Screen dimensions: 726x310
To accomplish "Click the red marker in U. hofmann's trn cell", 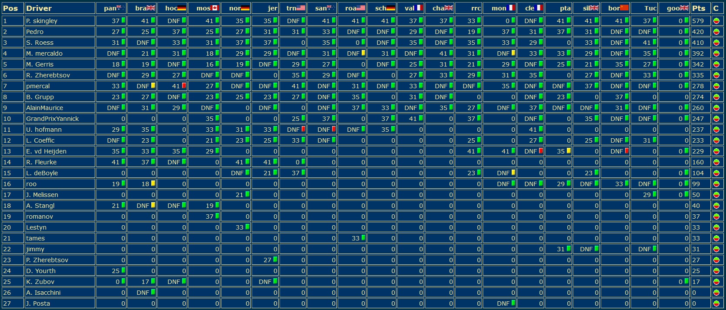I will coord(303,129).
